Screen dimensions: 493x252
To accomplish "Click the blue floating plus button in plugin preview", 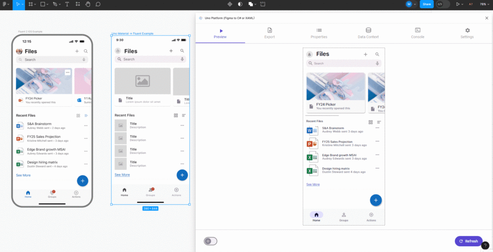I will coord(376,200).
